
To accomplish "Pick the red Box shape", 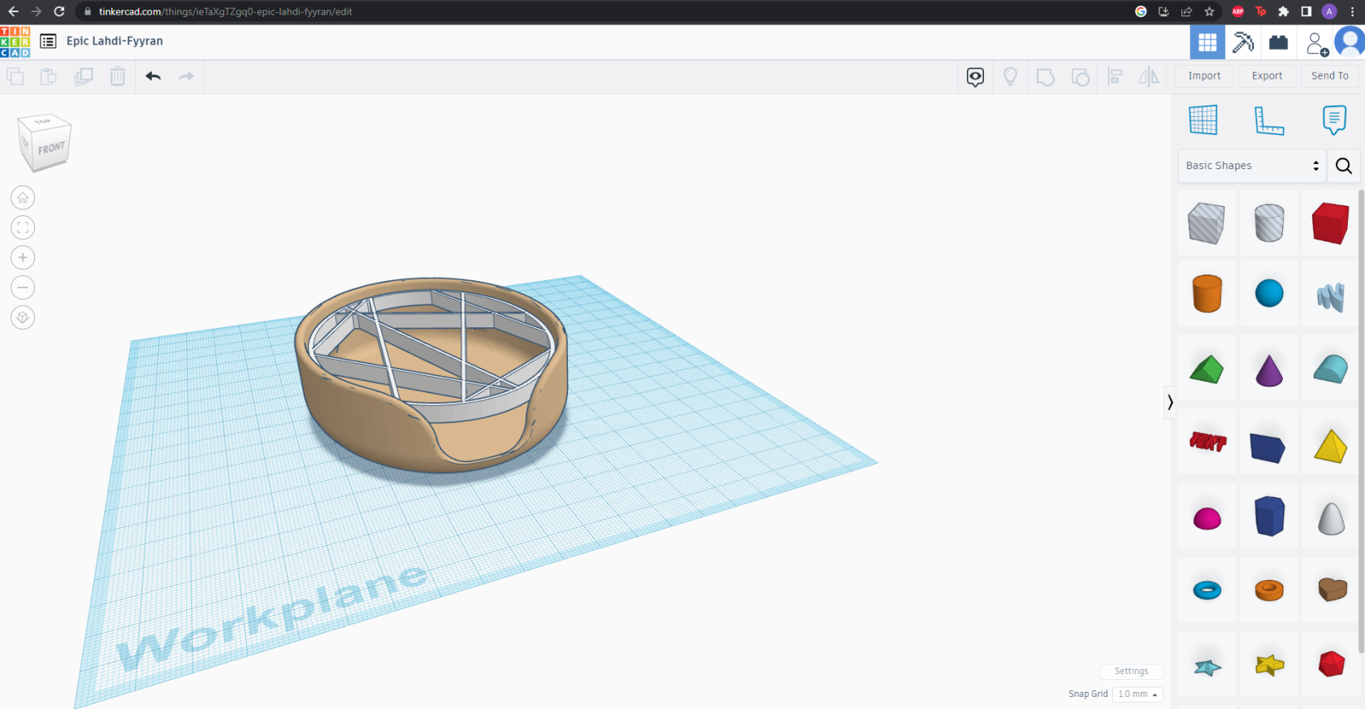I will click(x=1331, y=223).
